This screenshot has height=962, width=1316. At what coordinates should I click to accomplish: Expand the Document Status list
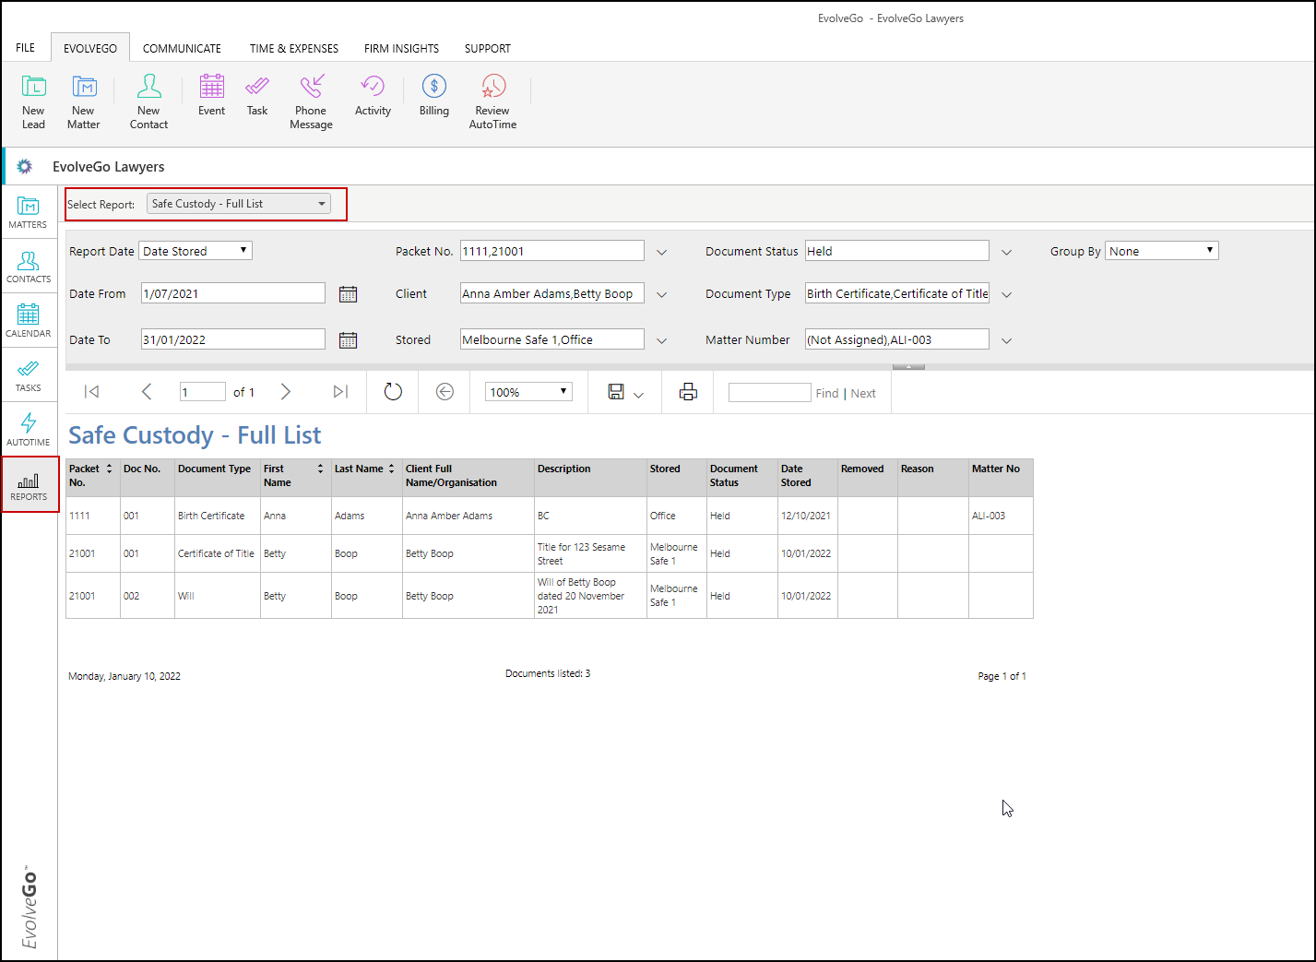pyautogui.click(x=1006, y=252)
